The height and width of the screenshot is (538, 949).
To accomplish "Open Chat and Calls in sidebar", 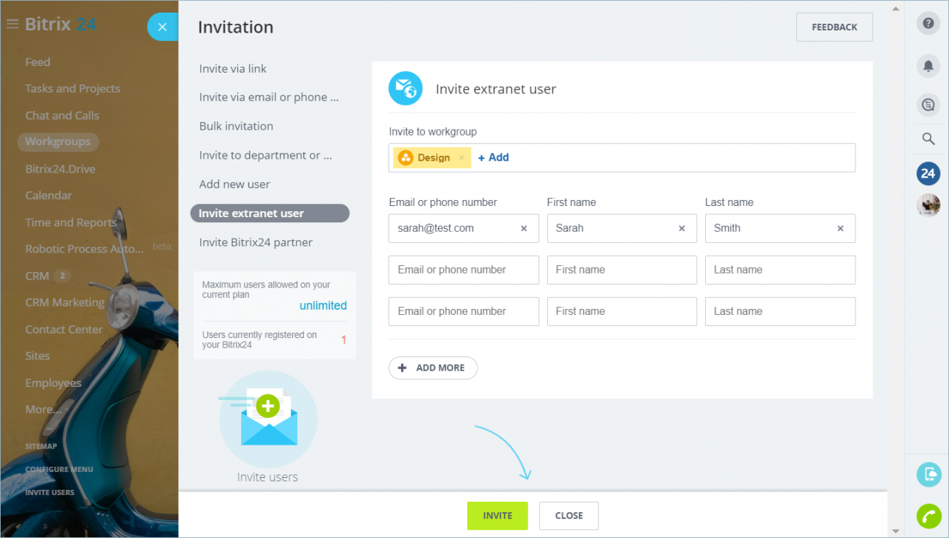I will tap(62, 116).
